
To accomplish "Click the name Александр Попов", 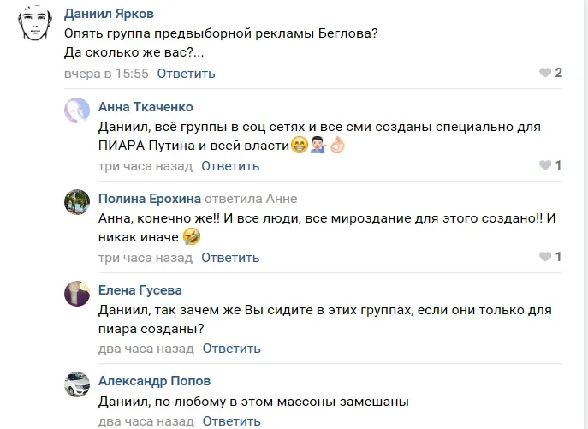I will tap(154, 381).
